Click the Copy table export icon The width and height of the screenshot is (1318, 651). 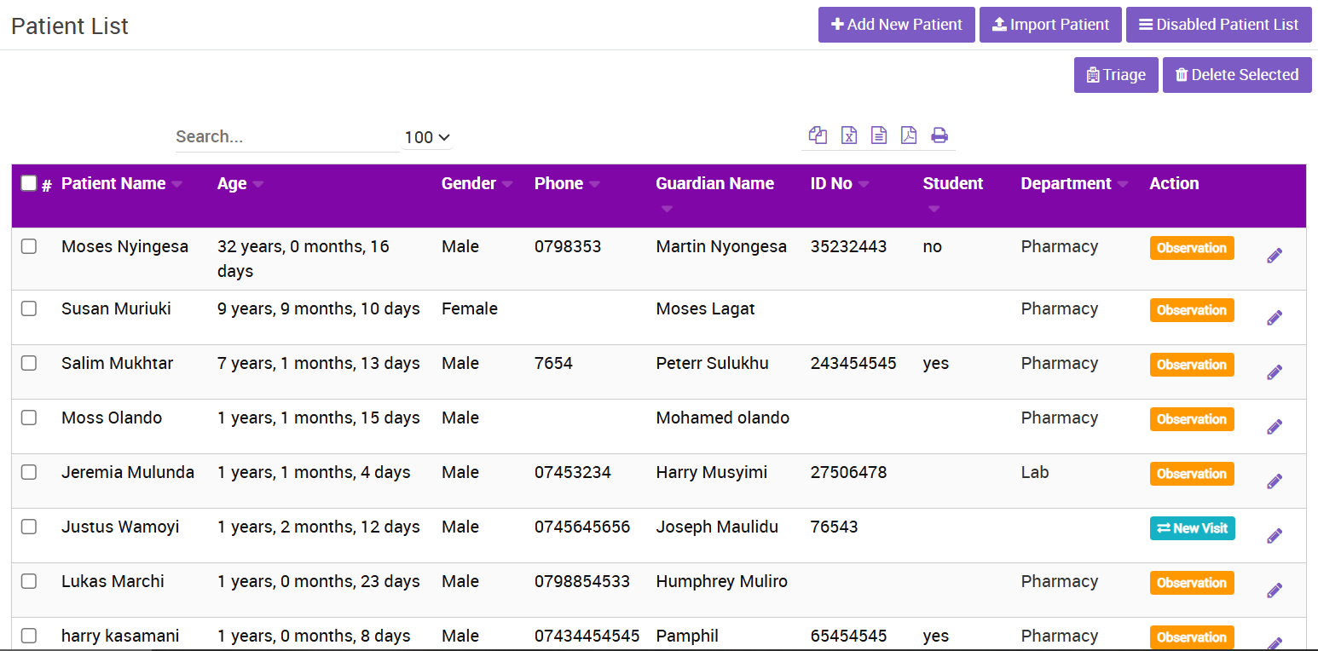pyautogui.click(x=818, y=135)
